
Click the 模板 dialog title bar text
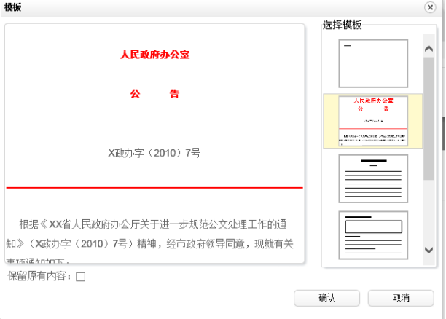click(x=13, y=7)
